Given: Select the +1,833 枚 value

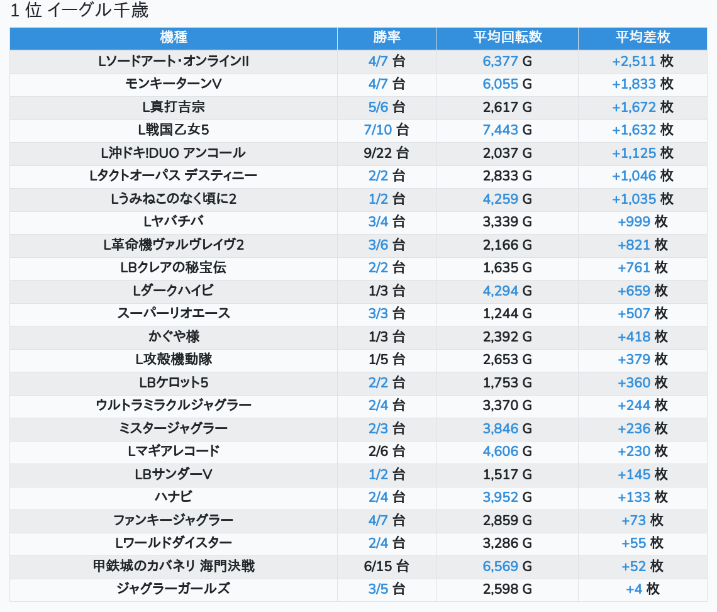Looking at the screenshot, I should coord(642,84).
